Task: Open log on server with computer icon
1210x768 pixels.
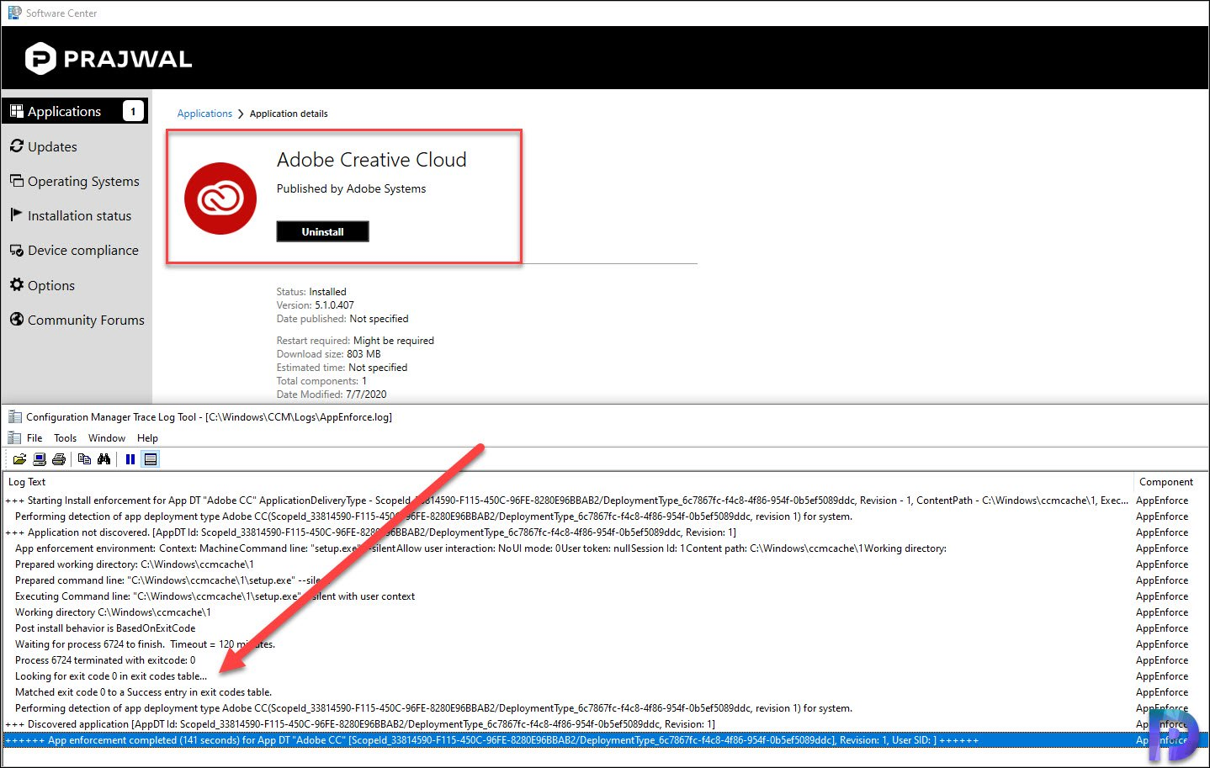Action: click(x=39, y=459)
